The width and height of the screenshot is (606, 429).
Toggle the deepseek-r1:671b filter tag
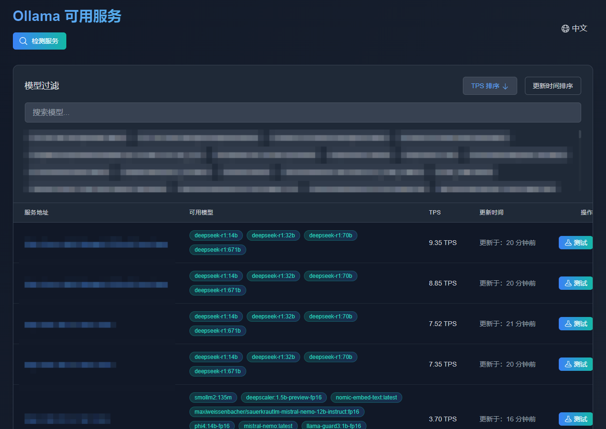point(218,249)
